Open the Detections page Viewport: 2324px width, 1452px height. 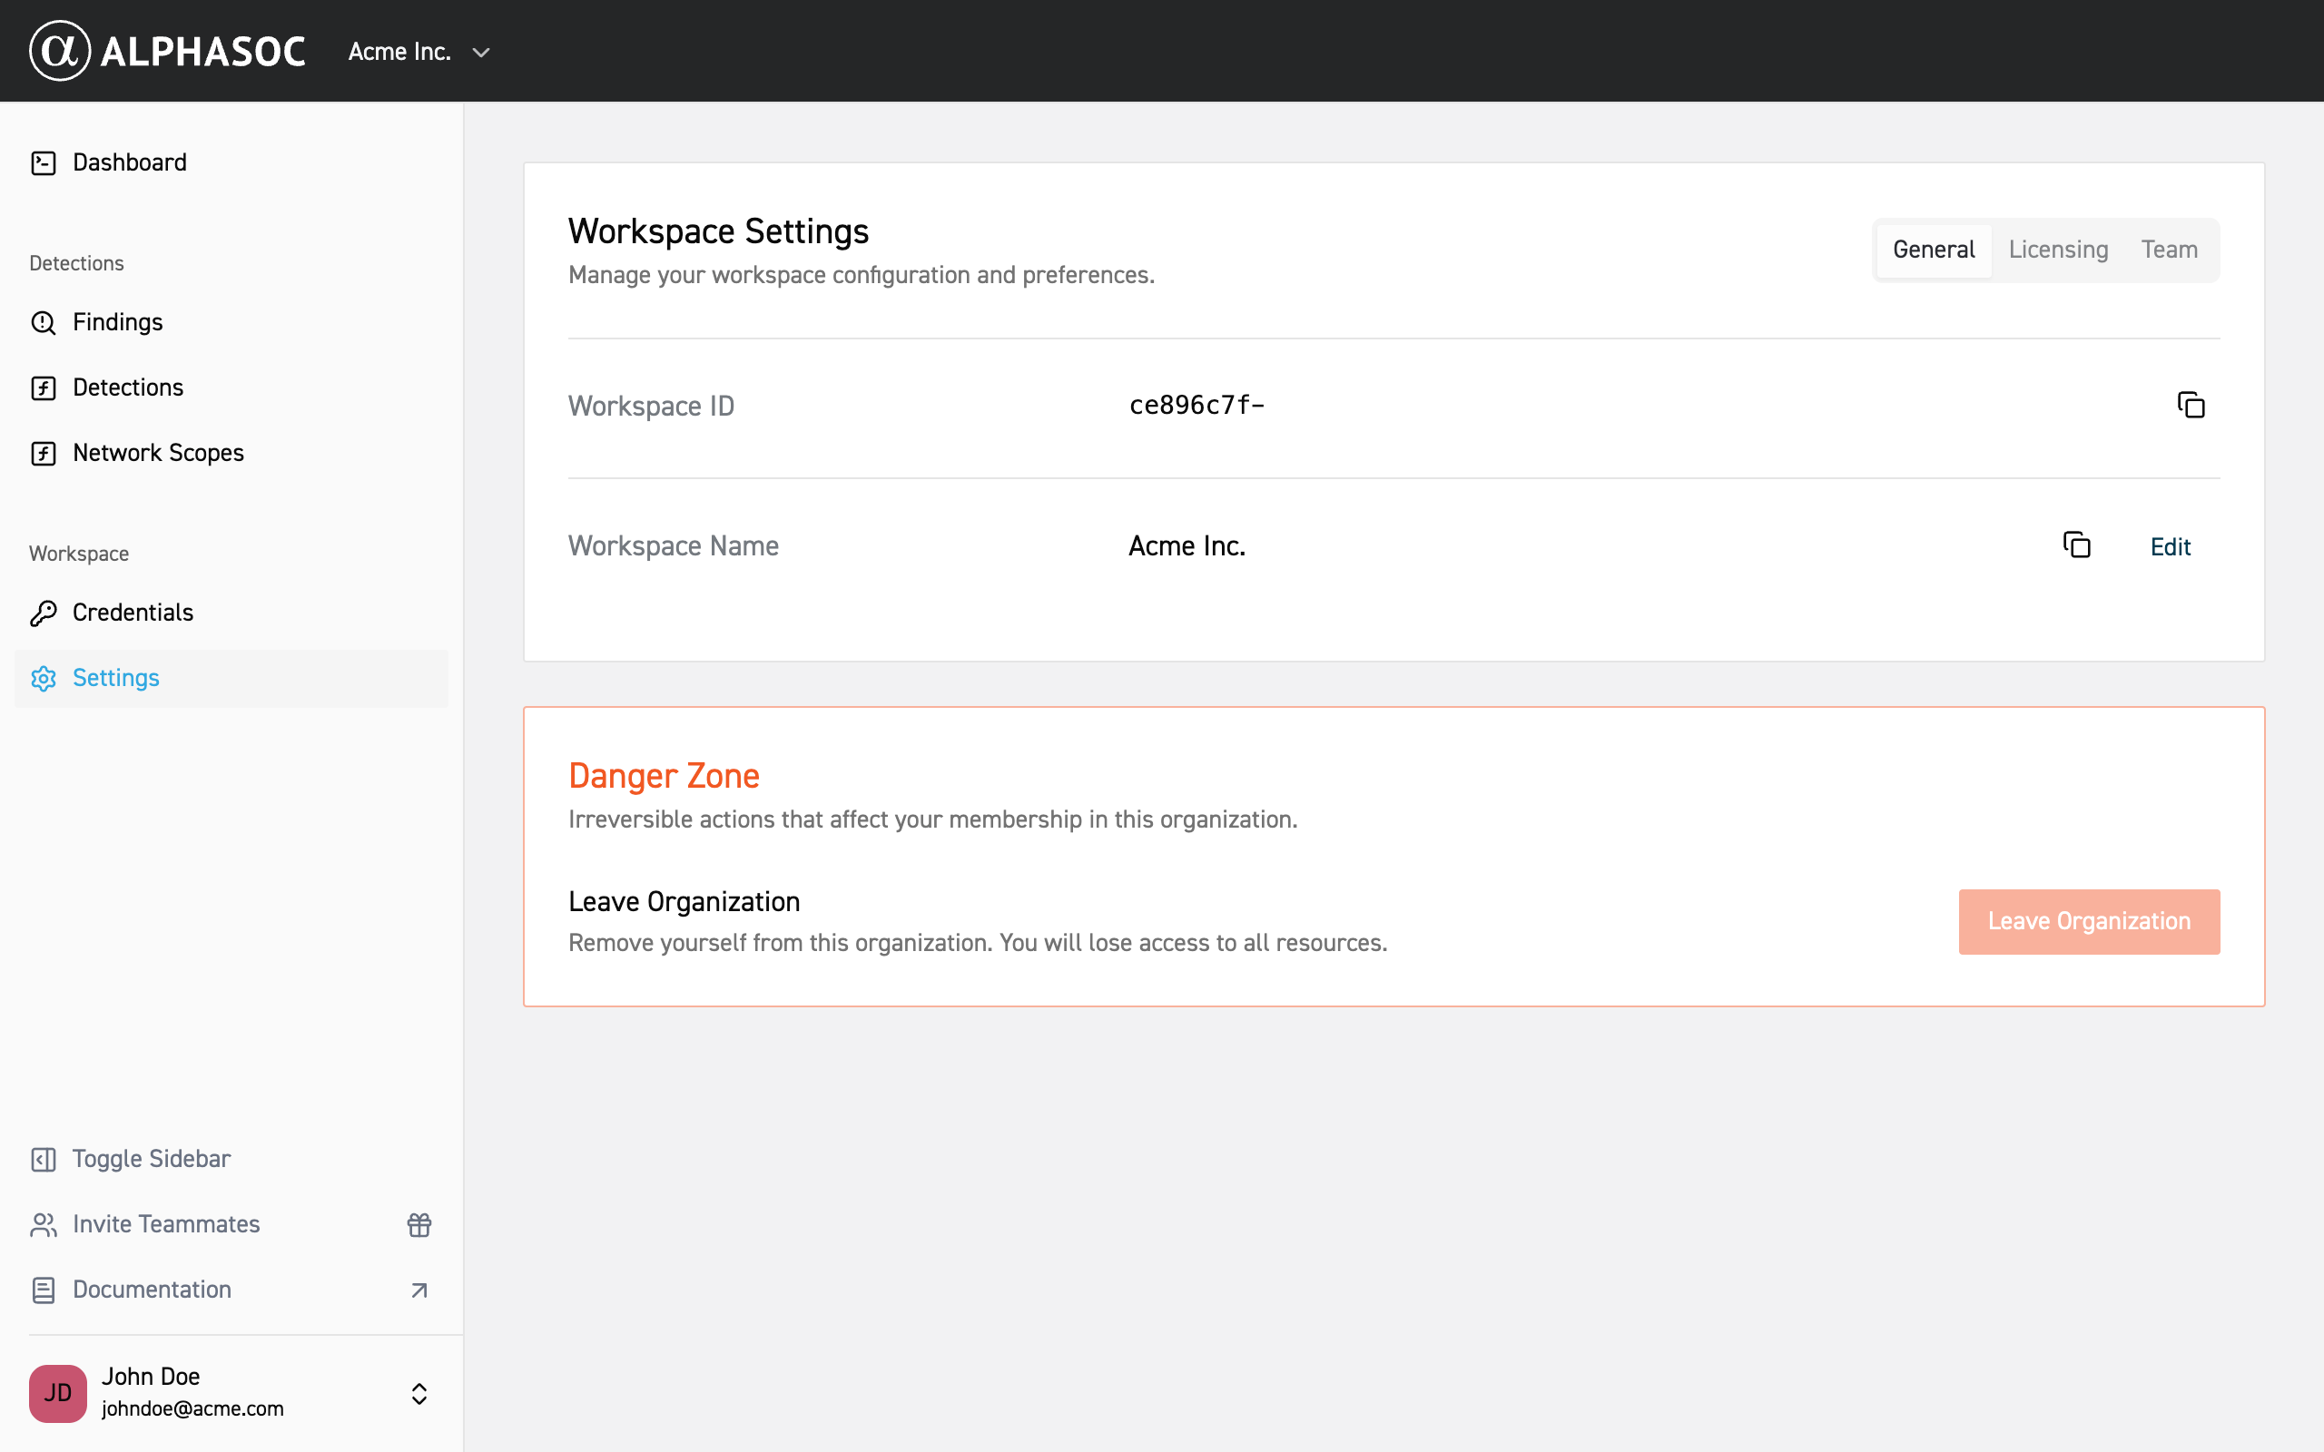[x=128, y=387]
